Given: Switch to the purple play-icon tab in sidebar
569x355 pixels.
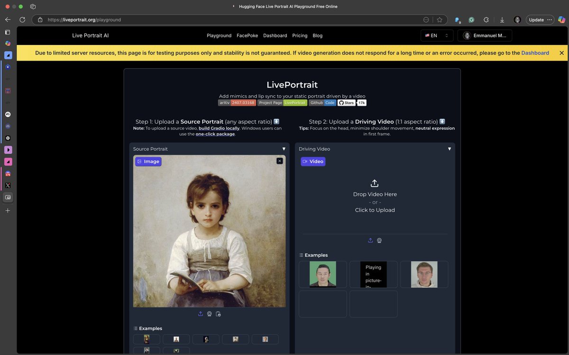Looking at the screenshot, I should click(8, 150).
